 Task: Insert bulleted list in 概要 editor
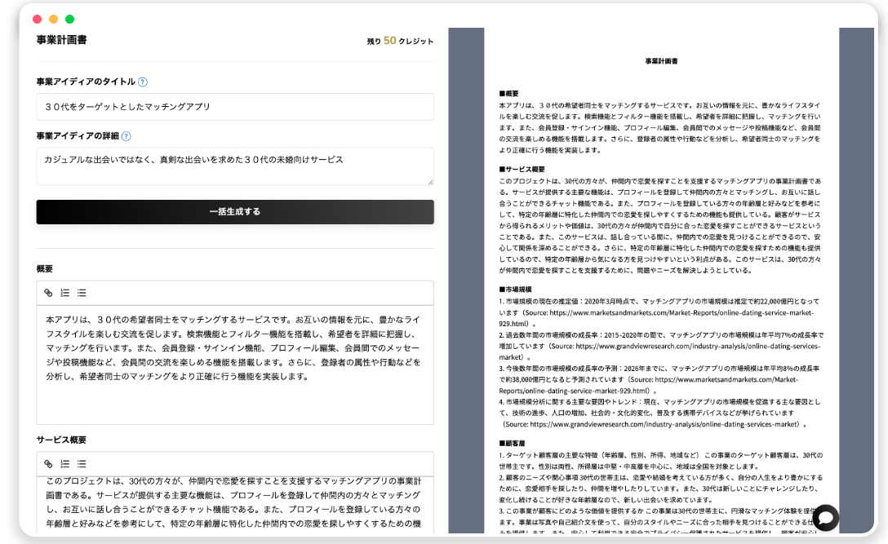82,293
